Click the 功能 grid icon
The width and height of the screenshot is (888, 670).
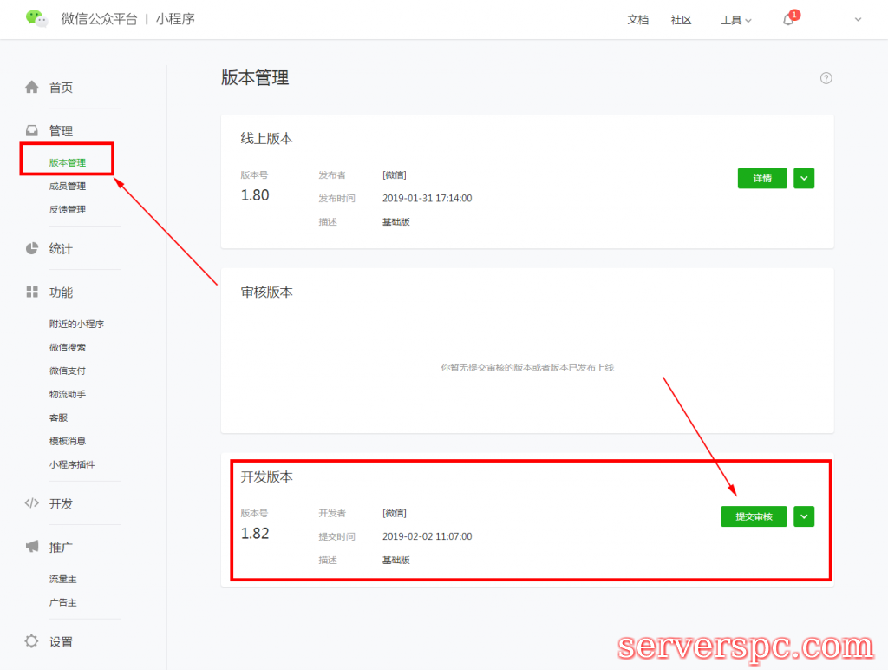pos(32,292)
